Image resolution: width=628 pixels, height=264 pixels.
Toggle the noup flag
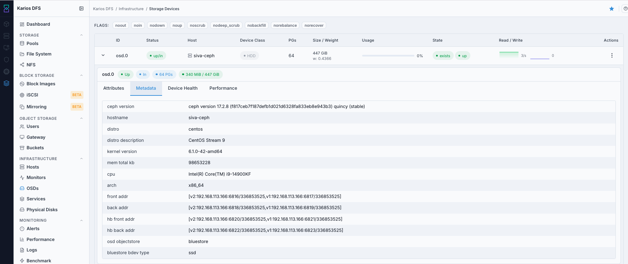[177, 25]
